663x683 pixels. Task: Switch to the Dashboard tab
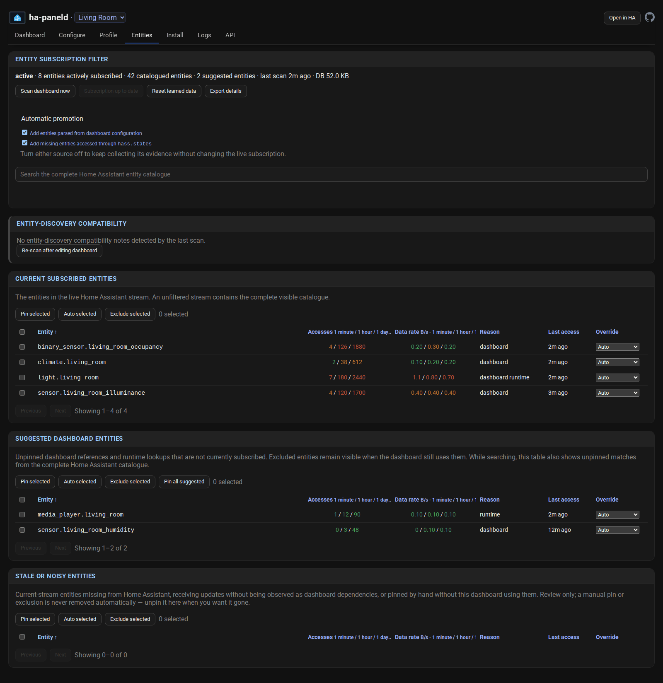(x=30, y=35)
